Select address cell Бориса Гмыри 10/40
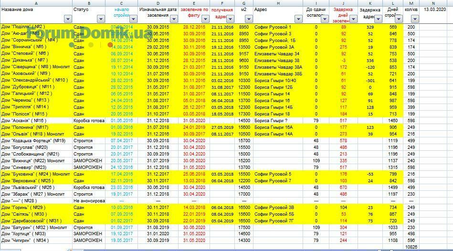This screenshot has width=453, height=251. 278,80
